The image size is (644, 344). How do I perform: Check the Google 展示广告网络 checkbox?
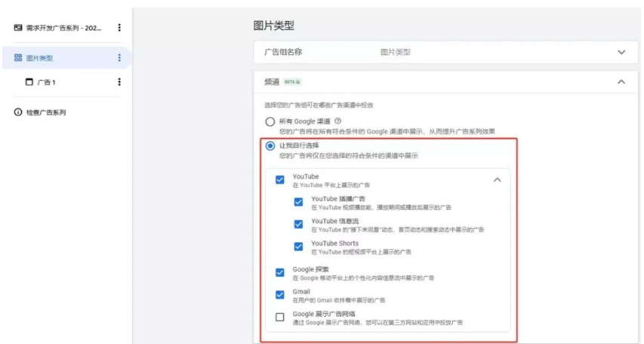point(279,317)
